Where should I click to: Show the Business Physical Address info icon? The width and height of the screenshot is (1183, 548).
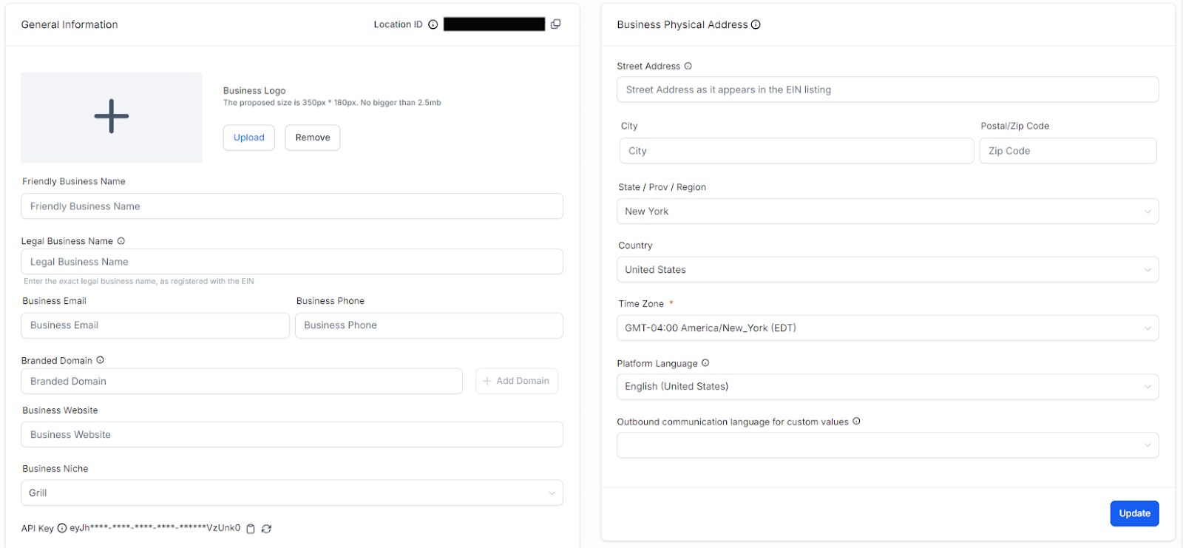click(x=756, y=24)
